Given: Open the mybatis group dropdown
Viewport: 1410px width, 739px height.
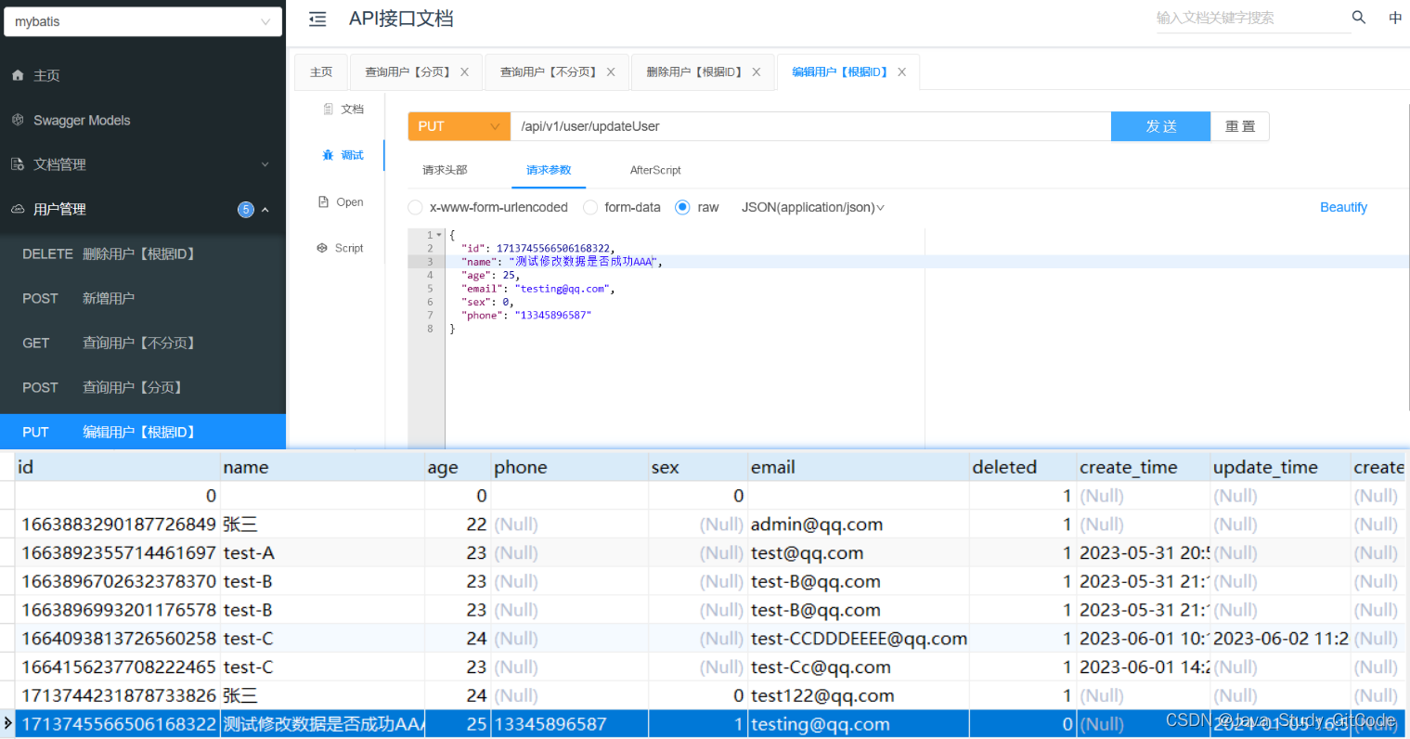Looking at the screenshot, I should pos(143,21).
